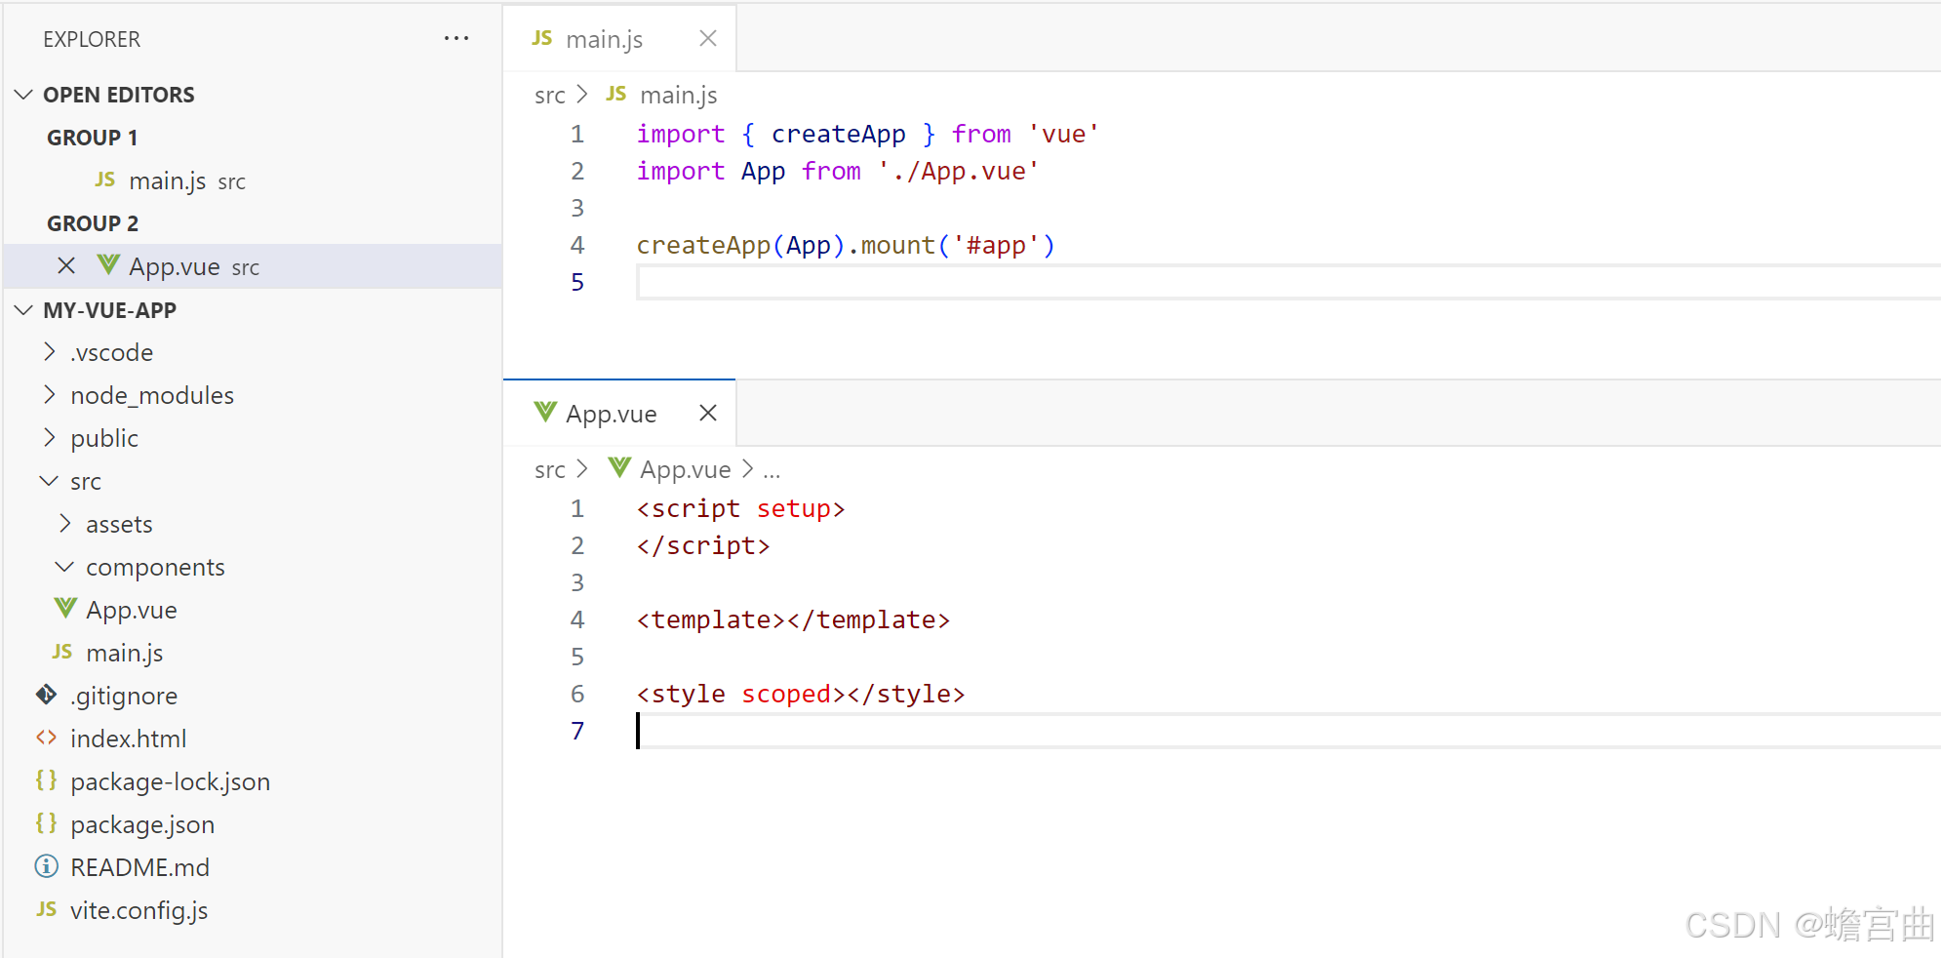Click src in main.js breadcrumb
The height and width of the screenshot is (958, 1941).
tap(550, 95)
